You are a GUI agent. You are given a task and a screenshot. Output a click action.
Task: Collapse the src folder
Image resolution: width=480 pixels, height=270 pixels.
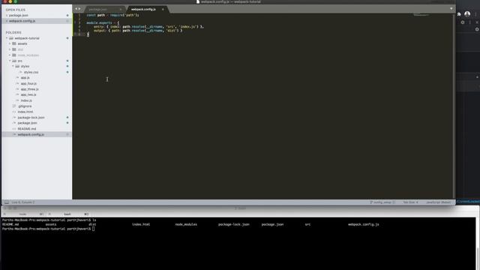point(10,61)
